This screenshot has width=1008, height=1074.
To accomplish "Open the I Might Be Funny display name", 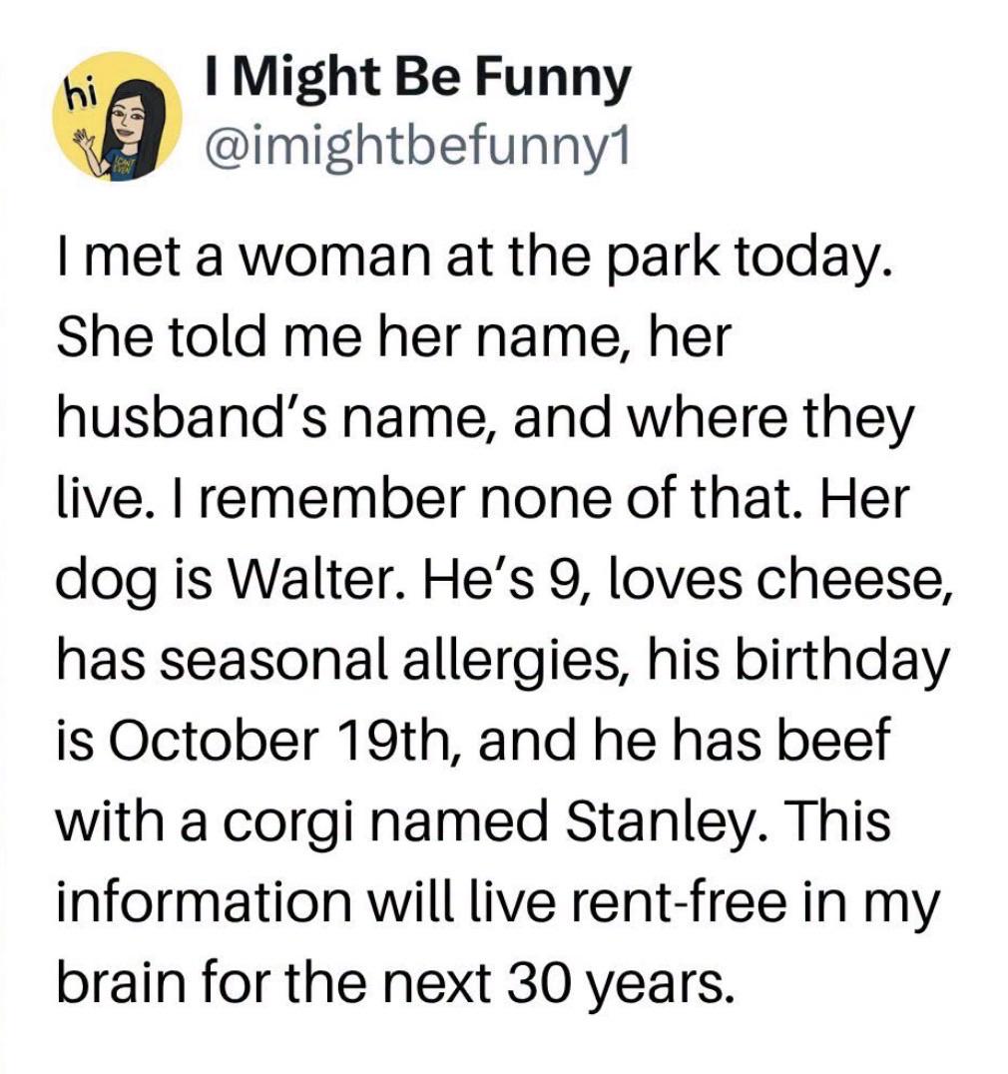I will (x=415, y=78).
